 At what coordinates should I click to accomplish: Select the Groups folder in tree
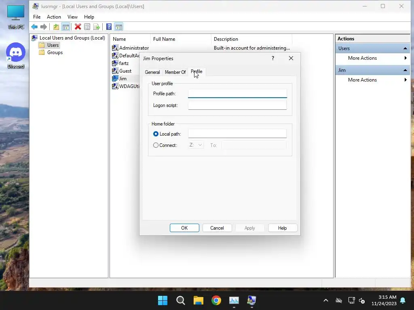pos(51,52)
